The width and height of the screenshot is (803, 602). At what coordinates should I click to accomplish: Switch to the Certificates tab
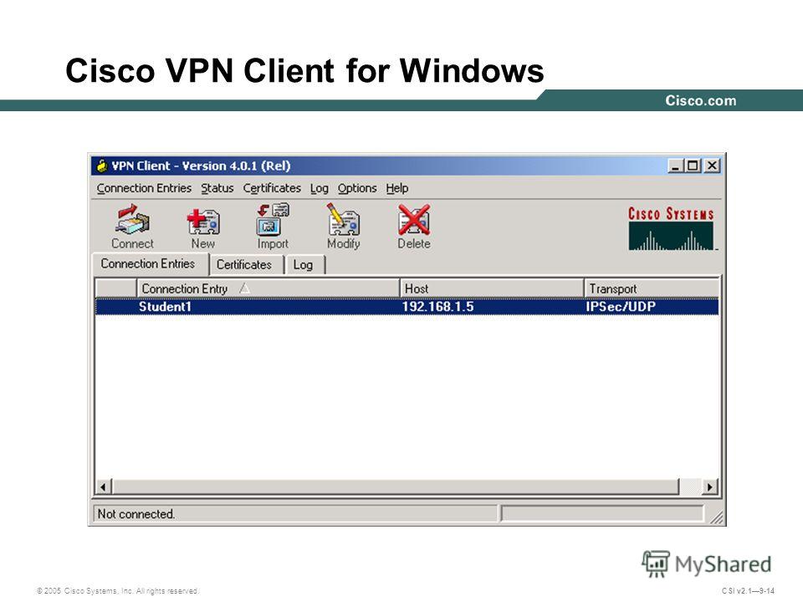coord(245,265)
